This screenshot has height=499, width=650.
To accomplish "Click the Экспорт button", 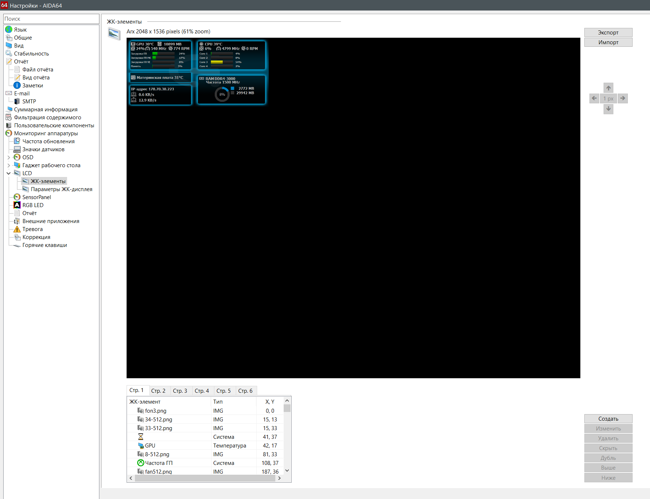I will pos(608,32).
